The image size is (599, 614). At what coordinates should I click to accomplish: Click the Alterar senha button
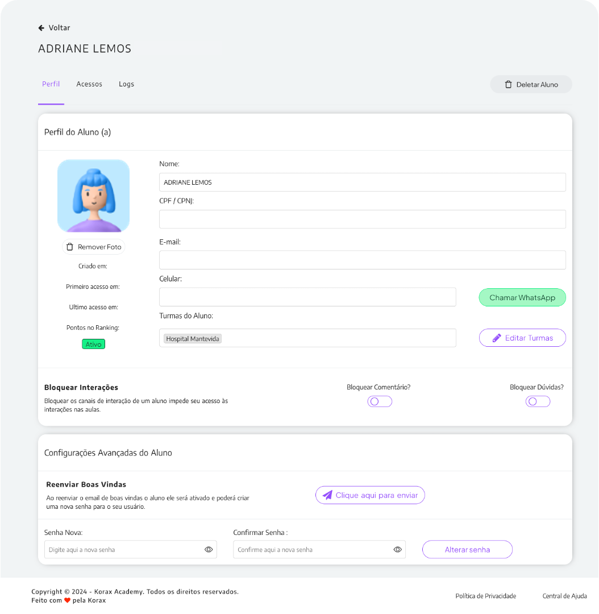point(467,550)
